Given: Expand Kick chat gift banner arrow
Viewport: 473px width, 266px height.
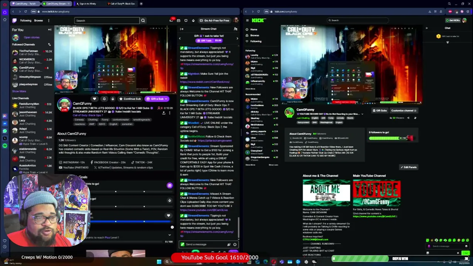Looking at the screenshot, I should pos(448,42).
